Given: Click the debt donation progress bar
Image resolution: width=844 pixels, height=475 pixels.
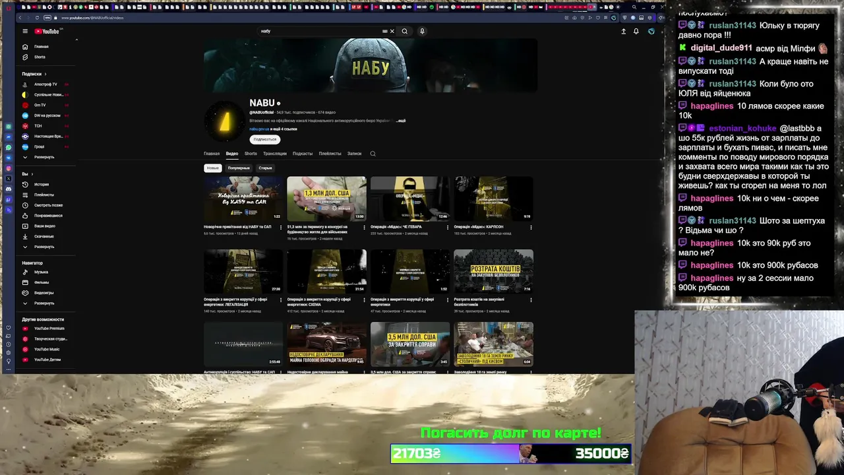Looking at the screenshot, I should tap(511, 453).
